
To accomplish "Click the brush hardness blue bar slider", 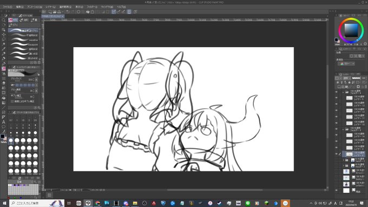I will click(25, 85).
